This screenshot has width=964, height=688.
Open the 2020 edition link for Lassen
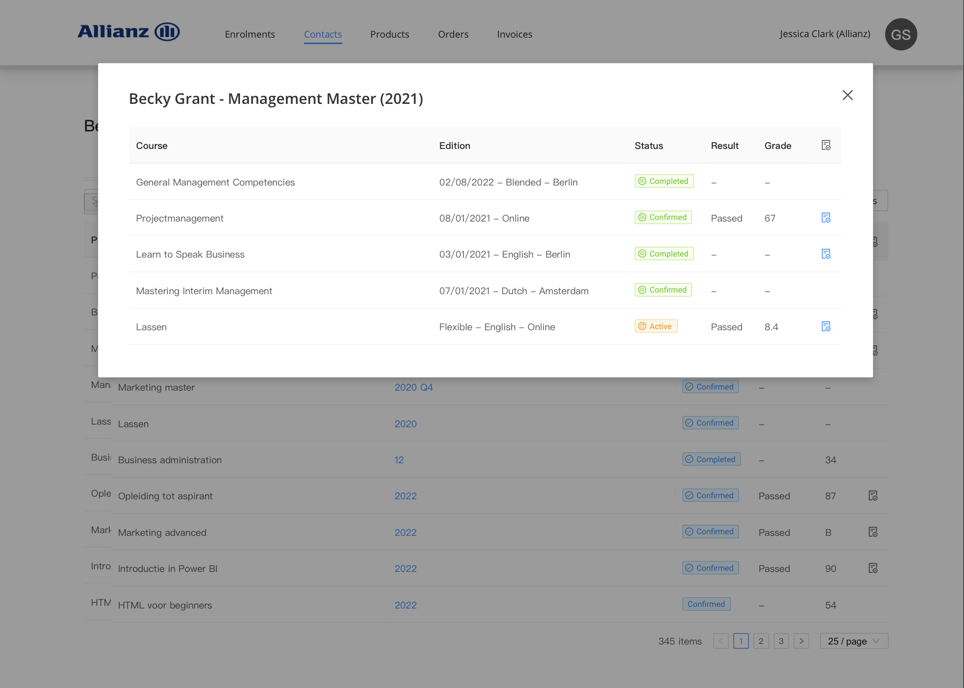[406, 424]
